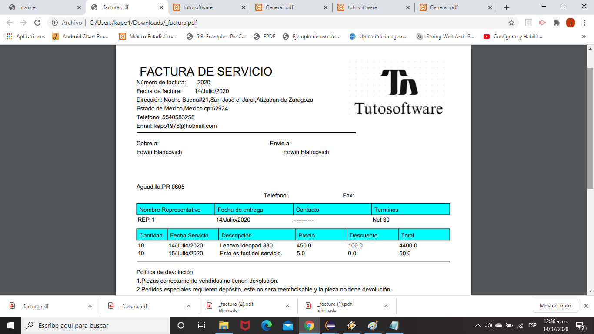
Task: Expand options for _factura (2).pdf download
Action: (287, 306)
